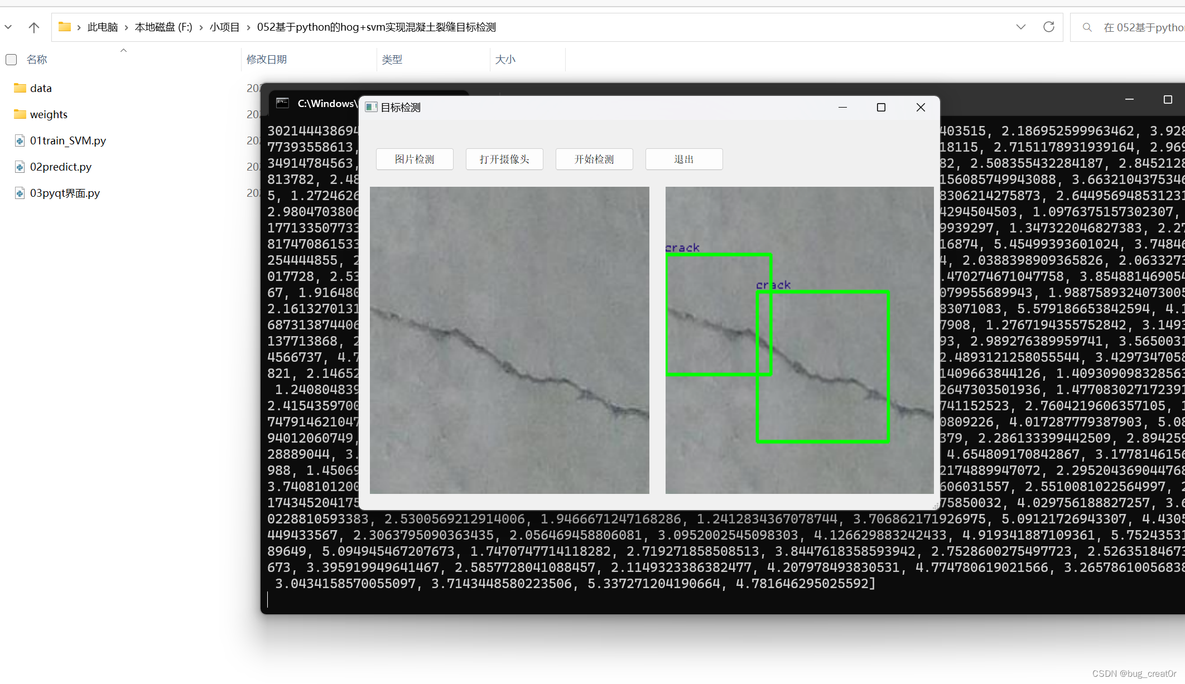
Task: Click the refresh icon beside the address bar
Action: 1049,27
